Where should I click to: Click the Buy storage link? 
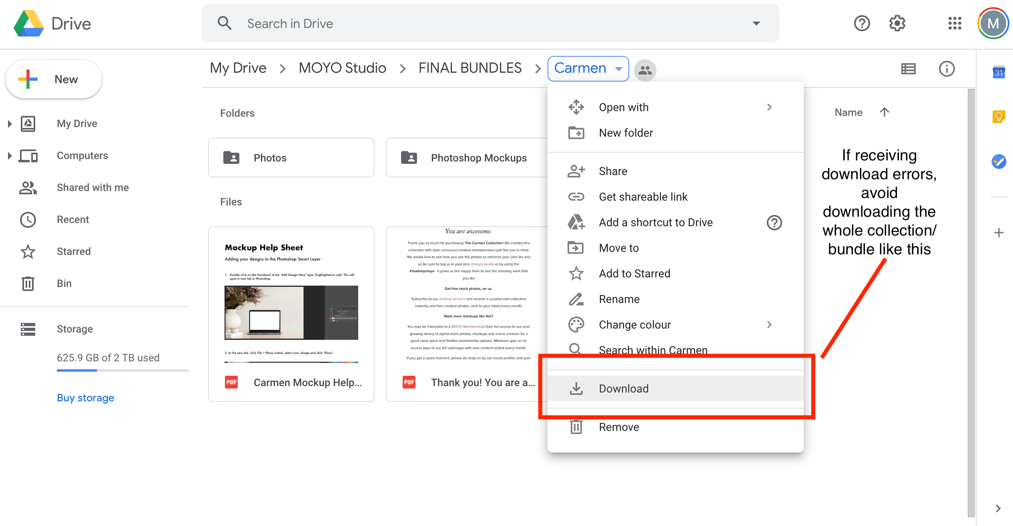tap(85, 398)
